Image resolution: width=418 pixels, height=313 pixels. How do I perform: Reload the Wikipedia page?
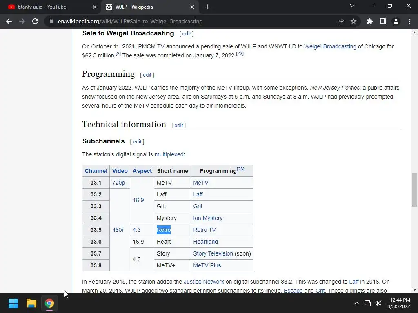35,21
